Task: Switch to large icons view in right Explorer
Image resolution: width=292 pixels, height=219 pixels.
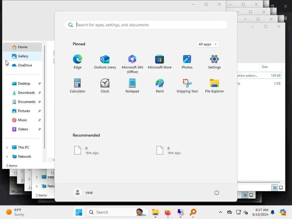Action: (281, 188)
